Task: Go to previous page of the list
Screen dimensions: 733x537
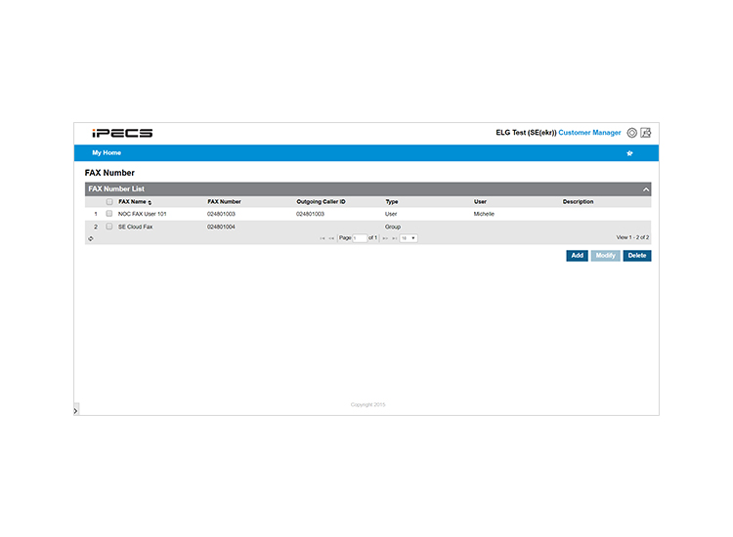Action: [331, 238]
